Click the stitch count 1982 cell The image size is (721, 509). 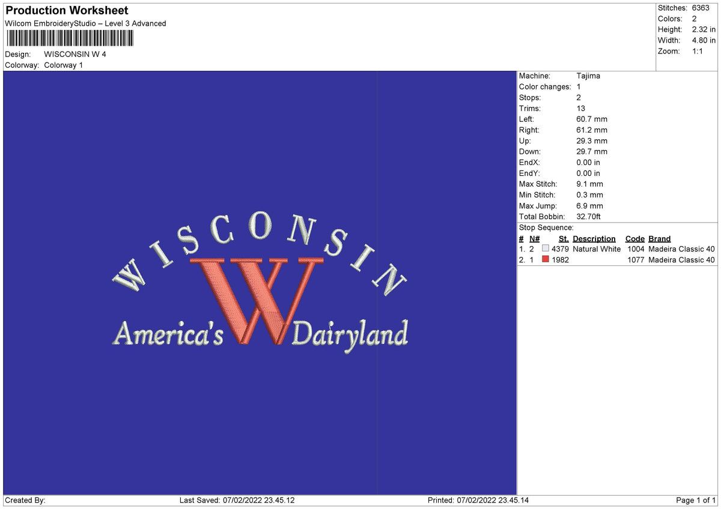click(x=560, y=259)
